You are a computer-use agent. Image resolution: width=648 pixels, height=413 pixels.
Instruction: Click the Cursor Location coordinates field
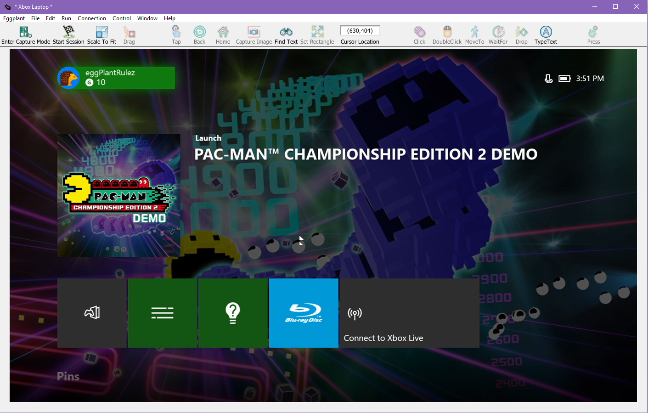click(x=360, y=31)
